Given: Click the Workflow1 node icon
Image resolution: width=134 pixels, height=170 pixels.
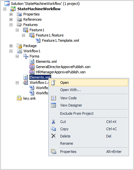Looking at the screenshot, I should click(19, 51).
